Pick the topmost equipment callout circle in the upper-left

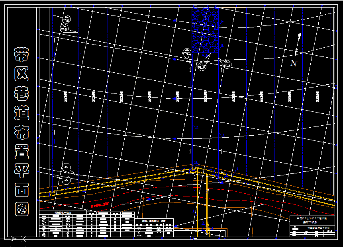tap(66, 19)
